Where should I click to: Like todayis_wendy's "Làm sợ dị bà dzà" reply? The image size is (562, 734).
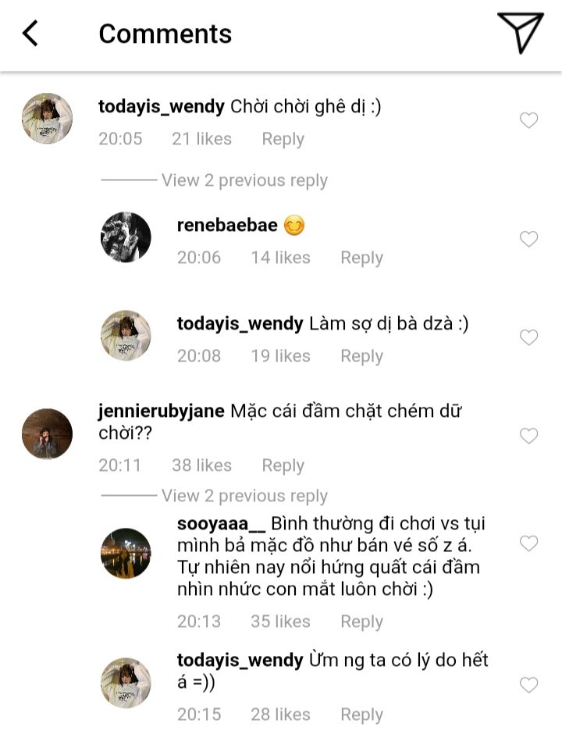click(x=528, y=337)
